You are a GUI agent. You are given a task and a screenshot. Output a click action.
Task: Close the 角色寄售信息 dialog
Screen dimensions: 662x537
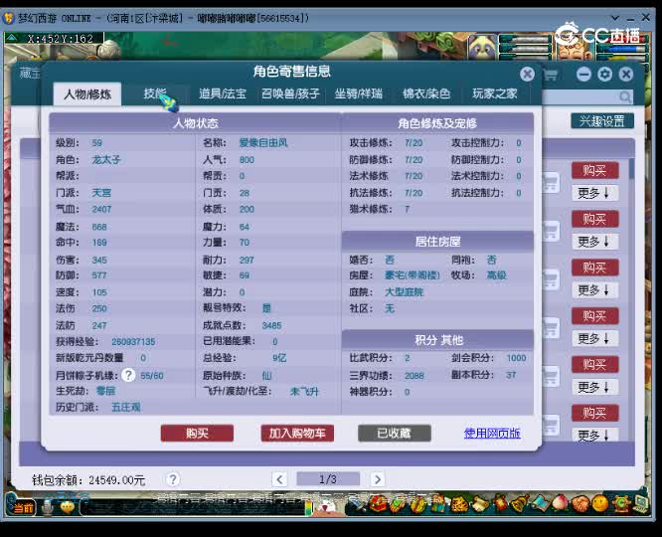[527, 75]
